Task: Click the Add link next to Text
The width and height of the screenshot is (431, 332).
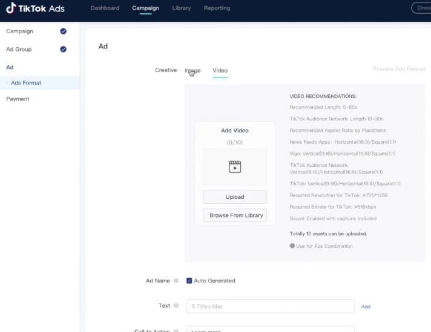Action: [x=366, y=307]
